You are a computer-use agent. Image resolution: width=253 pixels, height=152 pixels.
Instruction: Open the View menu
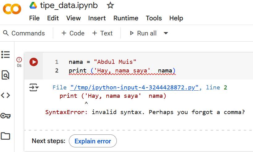point(74,18)
